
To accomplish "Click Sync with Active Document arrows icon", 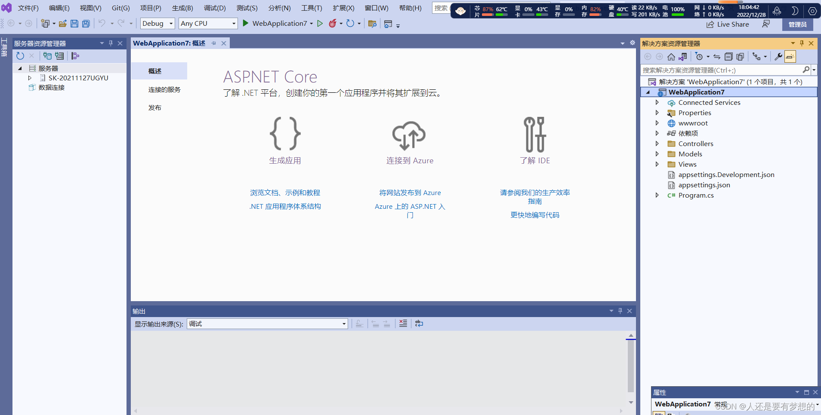I will [717, 57].
